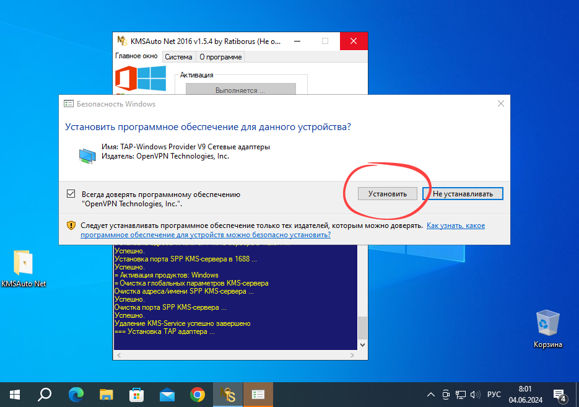This screenshot has width=579, height=407.
Task: Click horizontal scrollbar right arrow in KMSAuto
Action: point(352,355)
